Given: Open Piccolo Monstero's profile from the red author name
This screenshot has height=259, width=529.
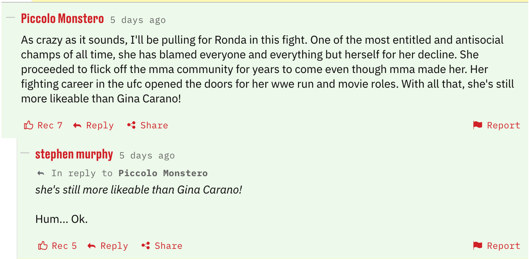Looking at the screenshot, I should click(x=62, y=18).
